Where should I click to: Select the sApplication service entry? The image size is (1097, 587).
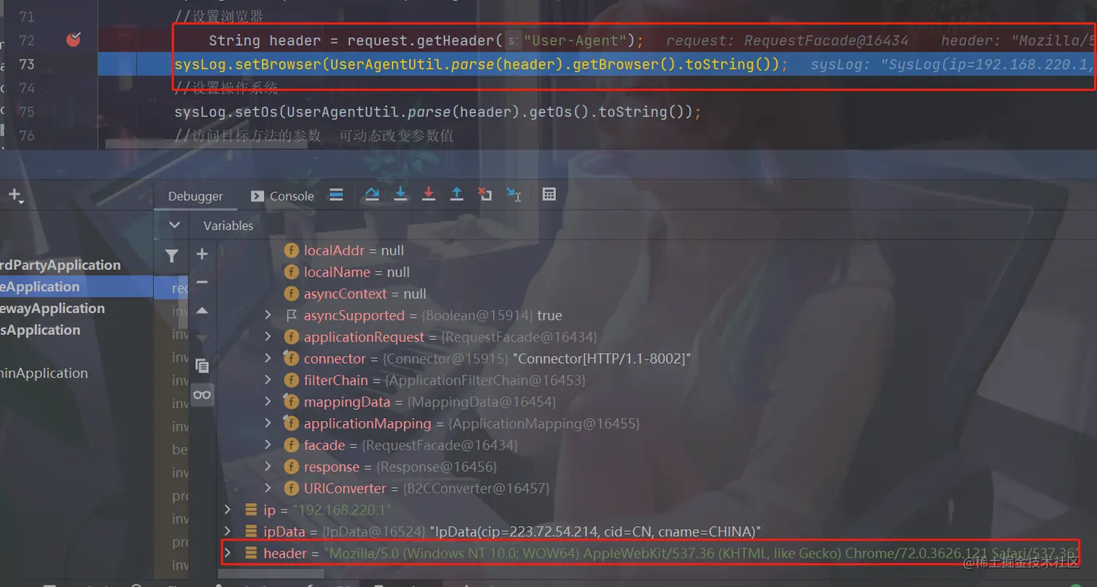click(41, 330)
